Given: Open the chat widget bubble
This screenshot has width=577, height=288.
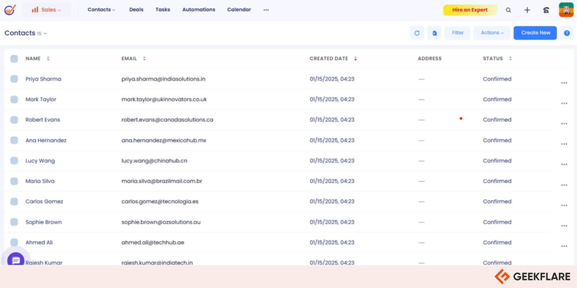Looking at the screenshot, I should (x=16, y=260).
